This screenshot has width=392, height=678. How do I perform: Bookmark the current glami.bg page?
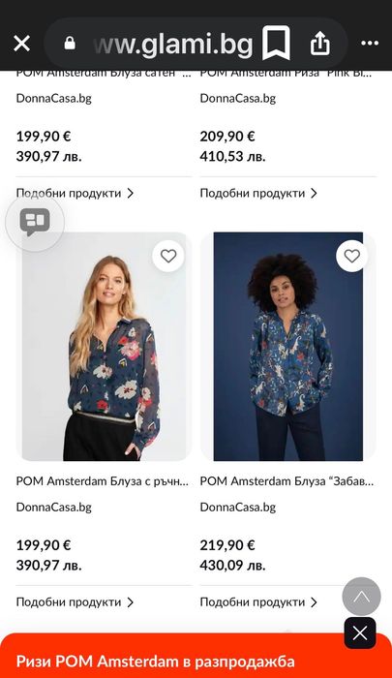(276, 43)
